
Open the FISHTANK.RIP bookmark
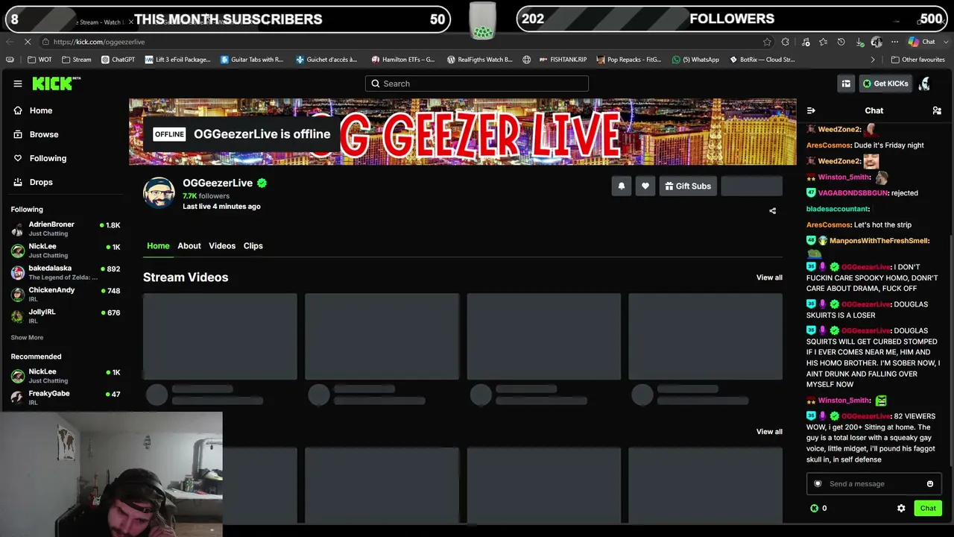(563, 60)
